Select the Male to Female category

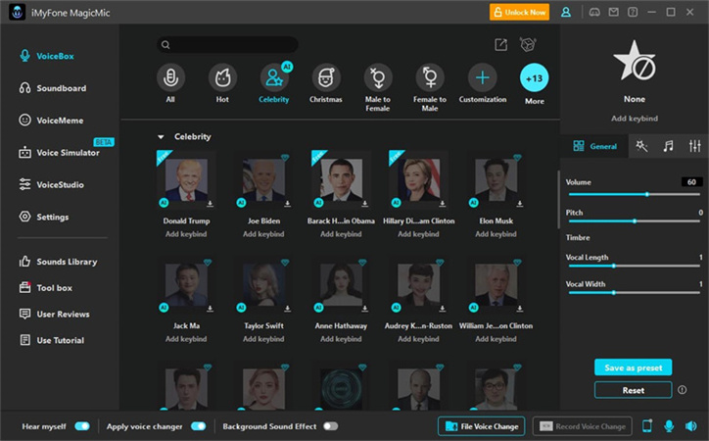(378, 88)
